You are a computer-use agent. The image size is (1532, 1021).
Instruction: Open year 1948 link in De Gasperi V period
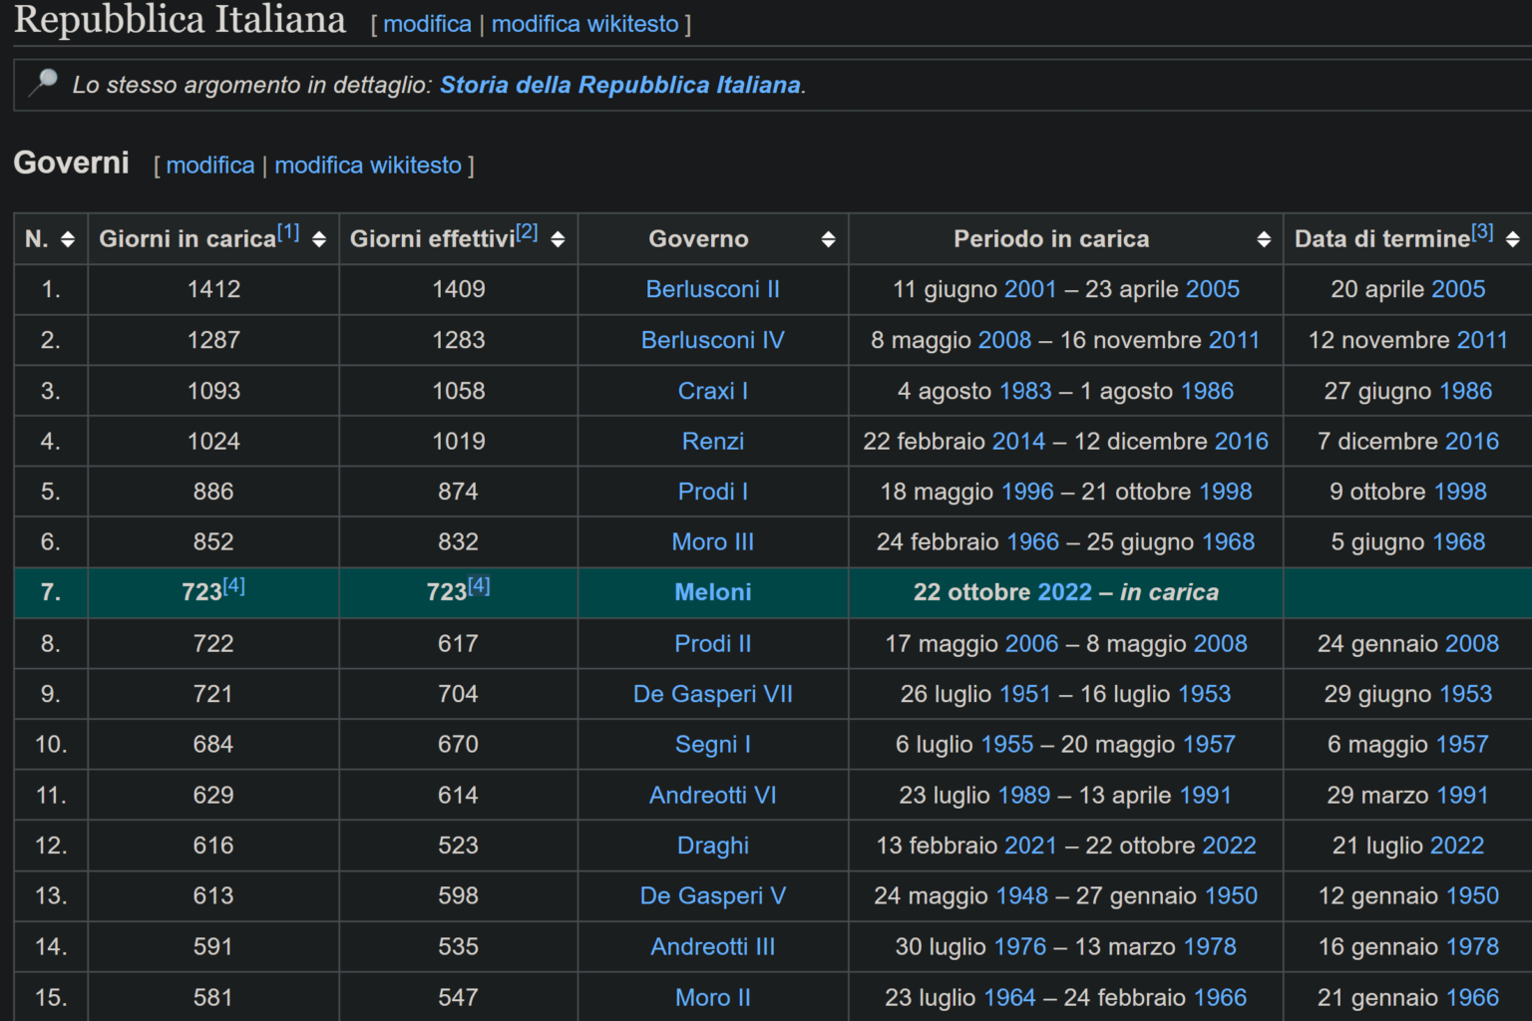[1022, 895]
